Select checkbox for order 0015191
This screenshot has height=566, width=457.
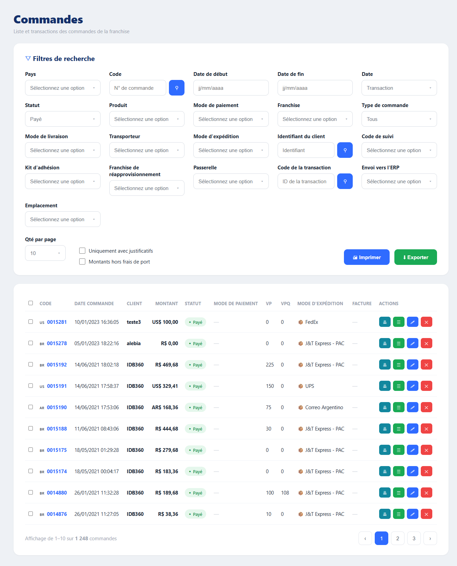pos(30,386)
